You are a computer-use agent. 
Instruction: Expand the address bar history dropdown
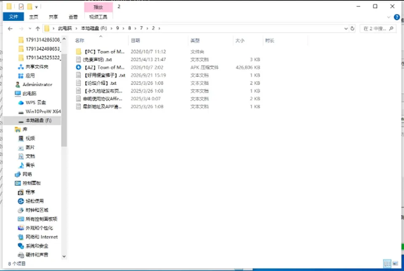346,29
